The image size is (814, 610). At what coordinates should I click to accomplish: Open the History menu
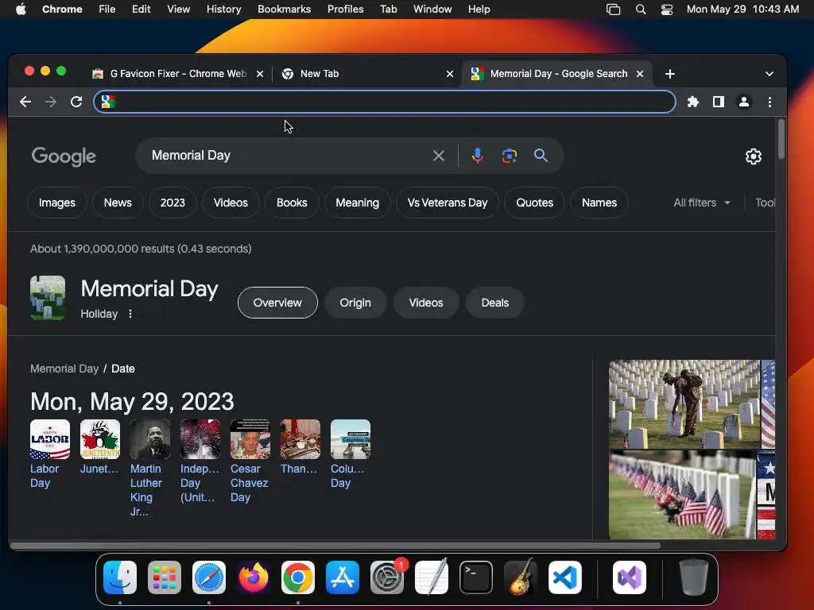(x=223, y=10)
